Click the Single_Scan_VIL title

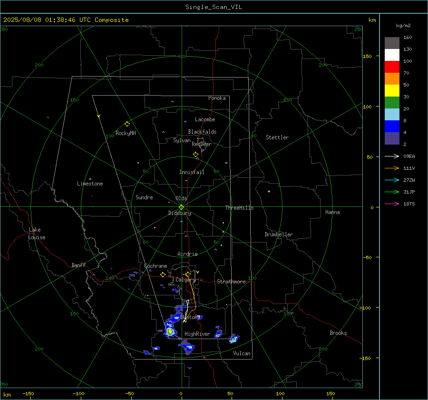click(214, 7)
